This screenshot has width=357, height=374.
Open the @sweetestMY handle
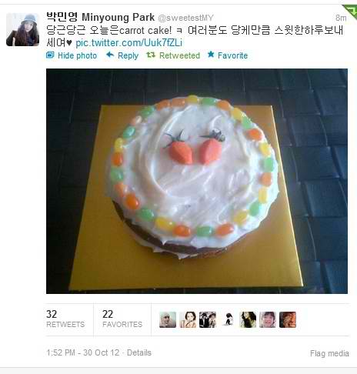[x=185, y=18]
